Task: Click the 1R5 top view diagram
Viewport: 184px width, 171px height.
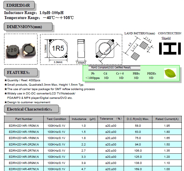Action: pos(58,49)
